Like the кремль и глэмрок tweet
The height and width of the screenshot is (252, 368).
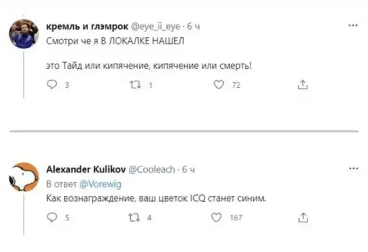(x=218, y=86)
